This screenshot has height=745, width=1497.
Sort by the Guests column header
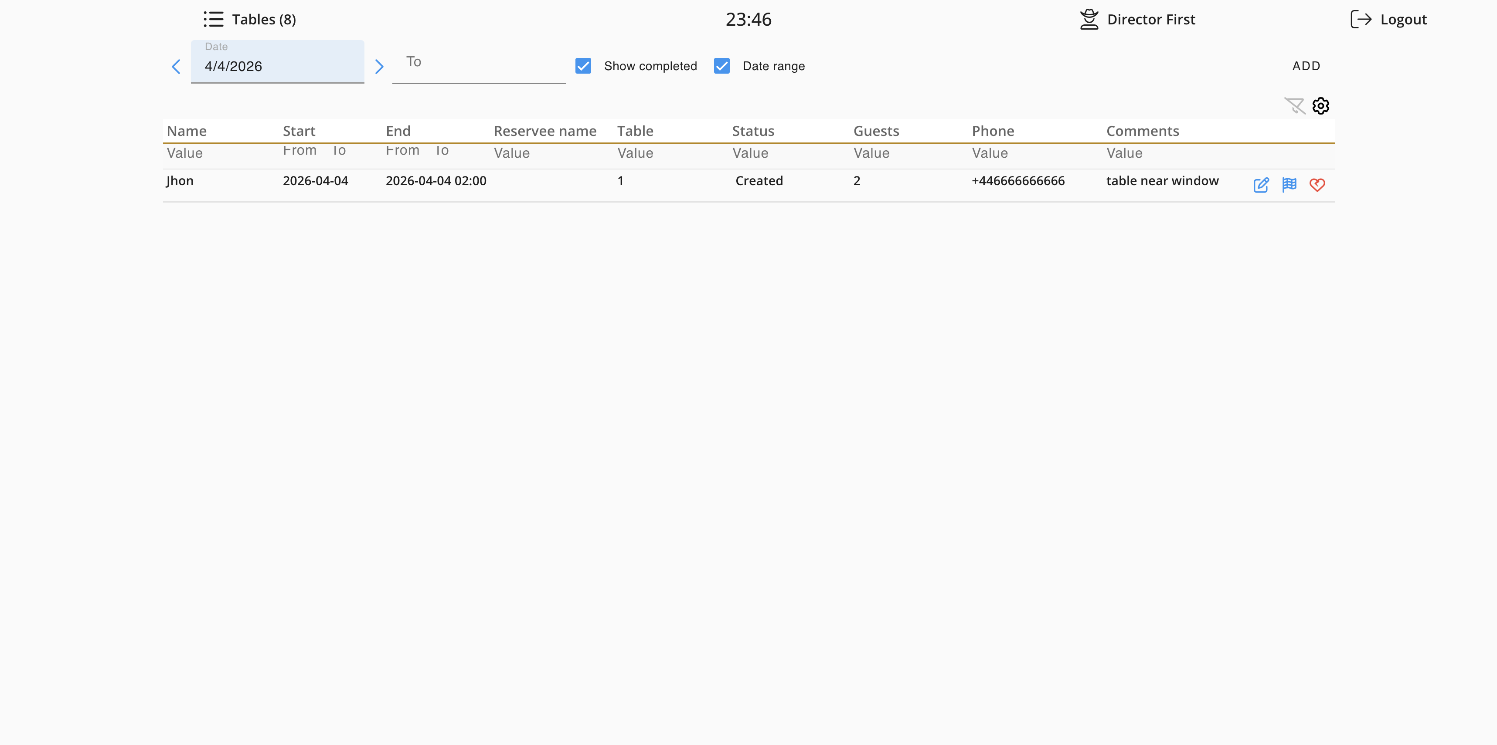876,131
